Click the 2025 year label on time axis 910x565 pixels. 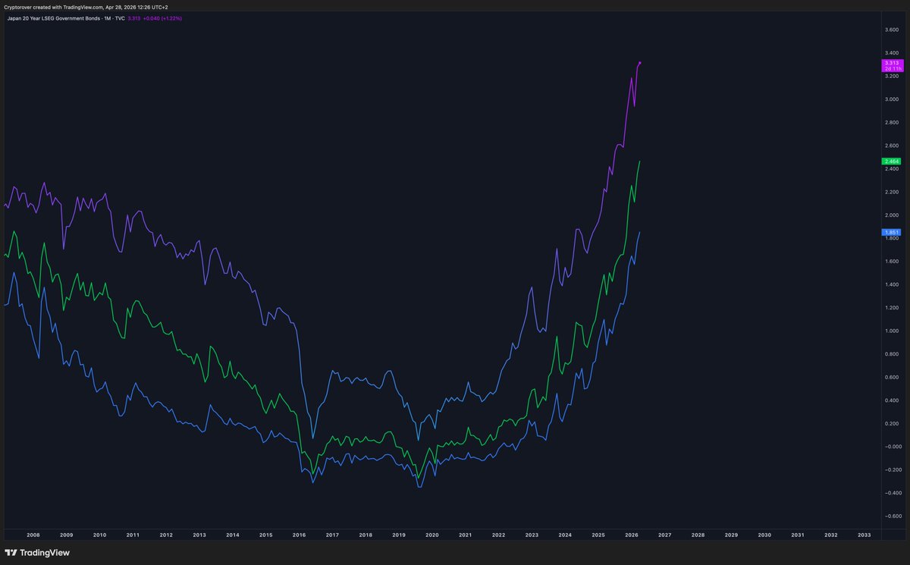click(x=598, y=535)
